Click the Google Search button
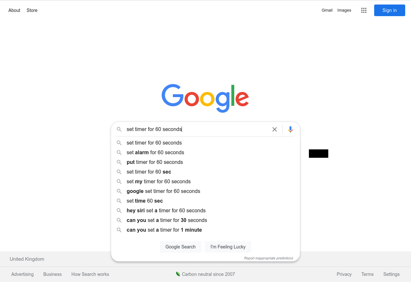Screen dimensions: 411x282 tap(181, 247)
